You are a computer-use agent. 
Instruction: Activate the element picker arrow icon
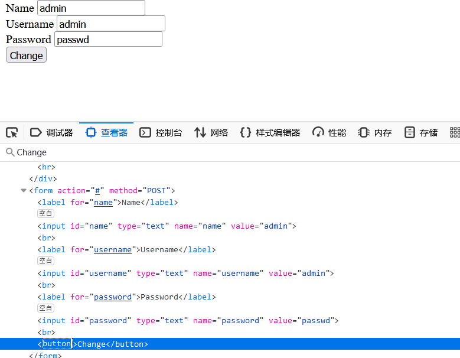tap(12, 132)
